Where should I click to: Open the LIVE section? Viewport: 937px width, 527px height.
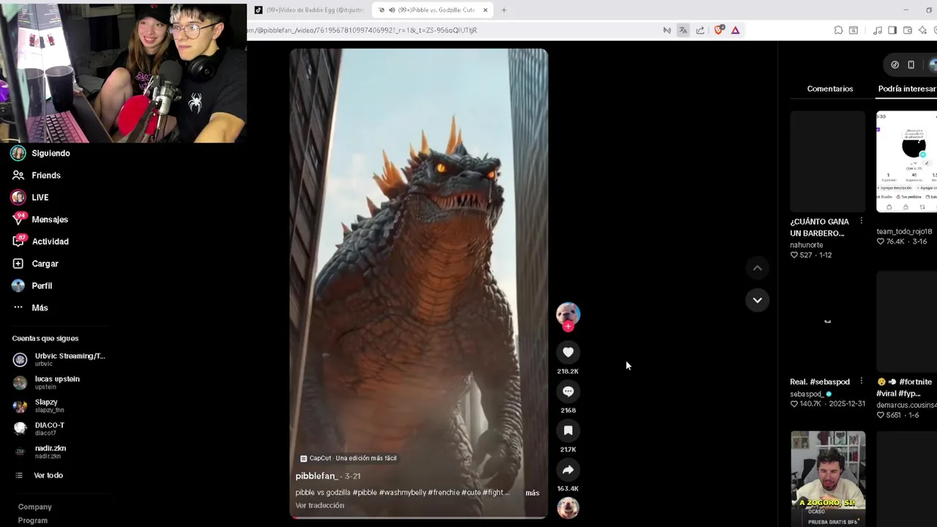(30, 198)
